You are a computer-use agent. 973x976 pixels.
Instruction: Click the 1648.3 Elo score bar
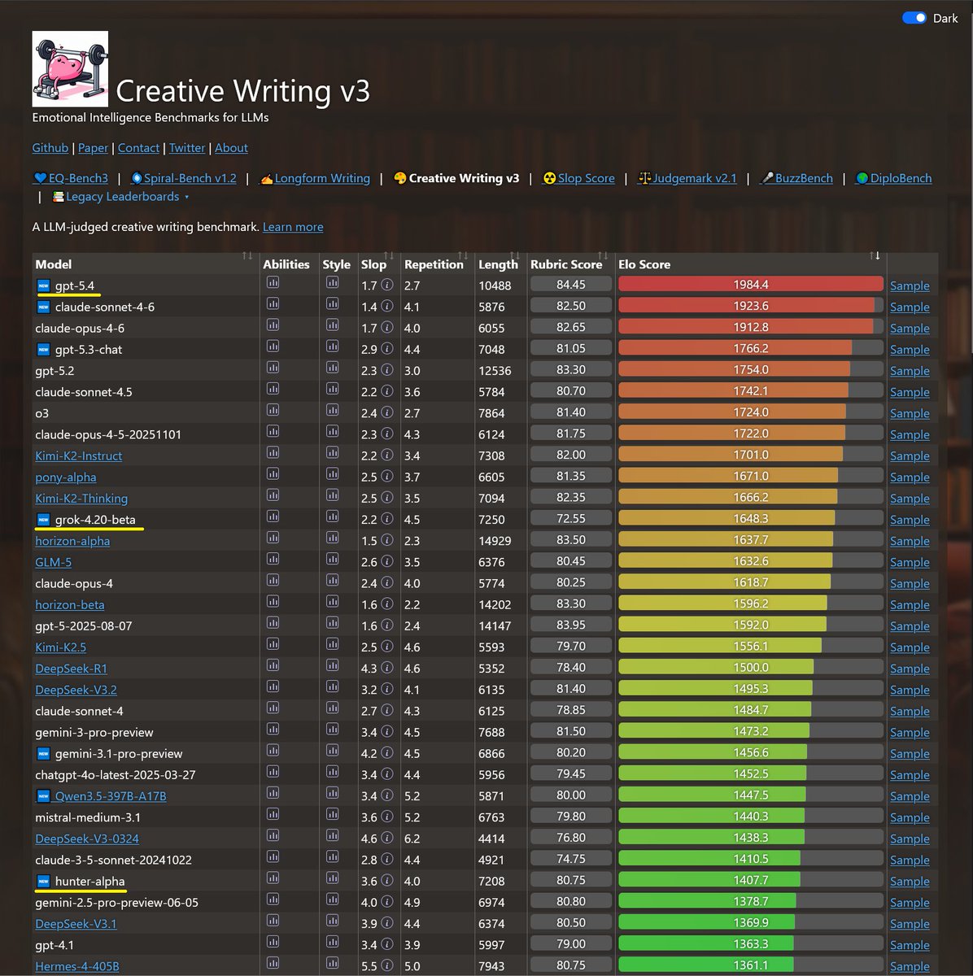(751, 518)
